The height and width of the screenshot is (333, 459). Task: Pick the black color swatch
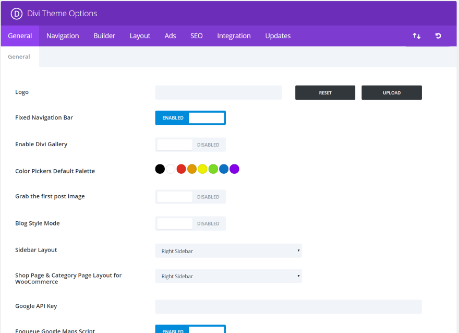tap(160, 169)
